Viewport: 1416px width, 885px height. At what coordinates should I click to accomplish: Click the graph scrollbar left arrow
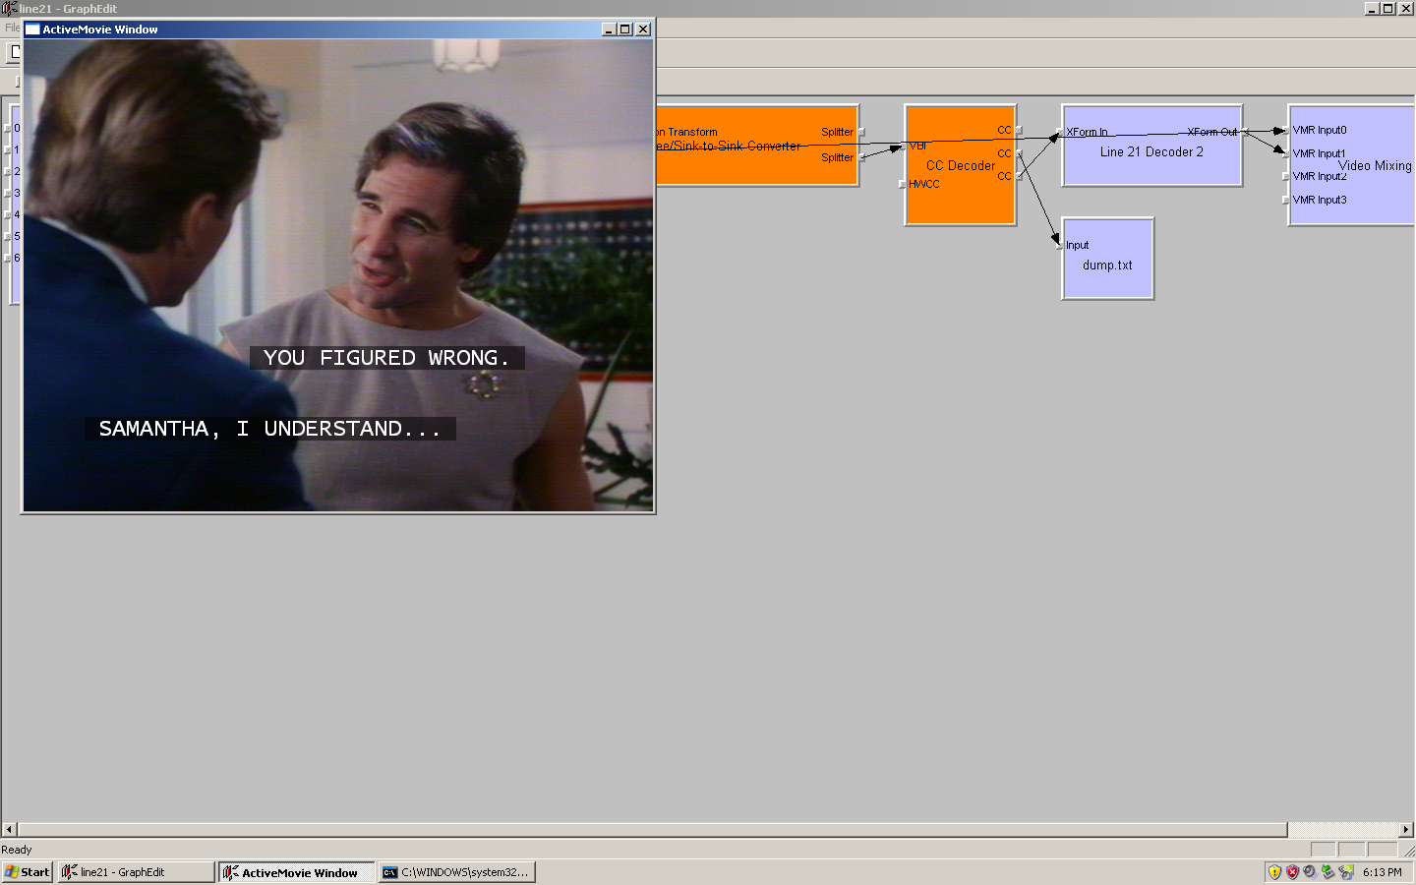point(10,830)
